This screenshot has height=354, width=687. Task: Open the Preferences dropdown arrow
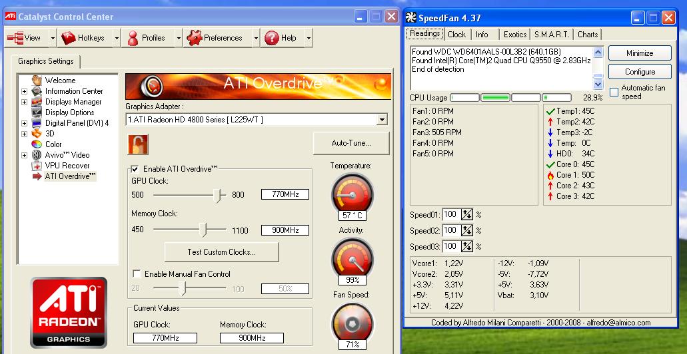(x=256, y=39)
